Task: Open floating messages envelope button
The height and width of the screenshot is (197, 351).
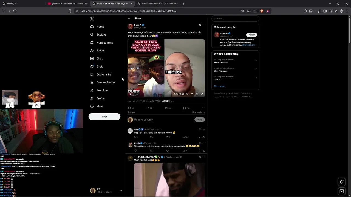Action: (342, 191)
